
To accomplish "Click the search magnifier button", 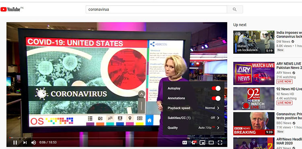I will tap(235, 9).
